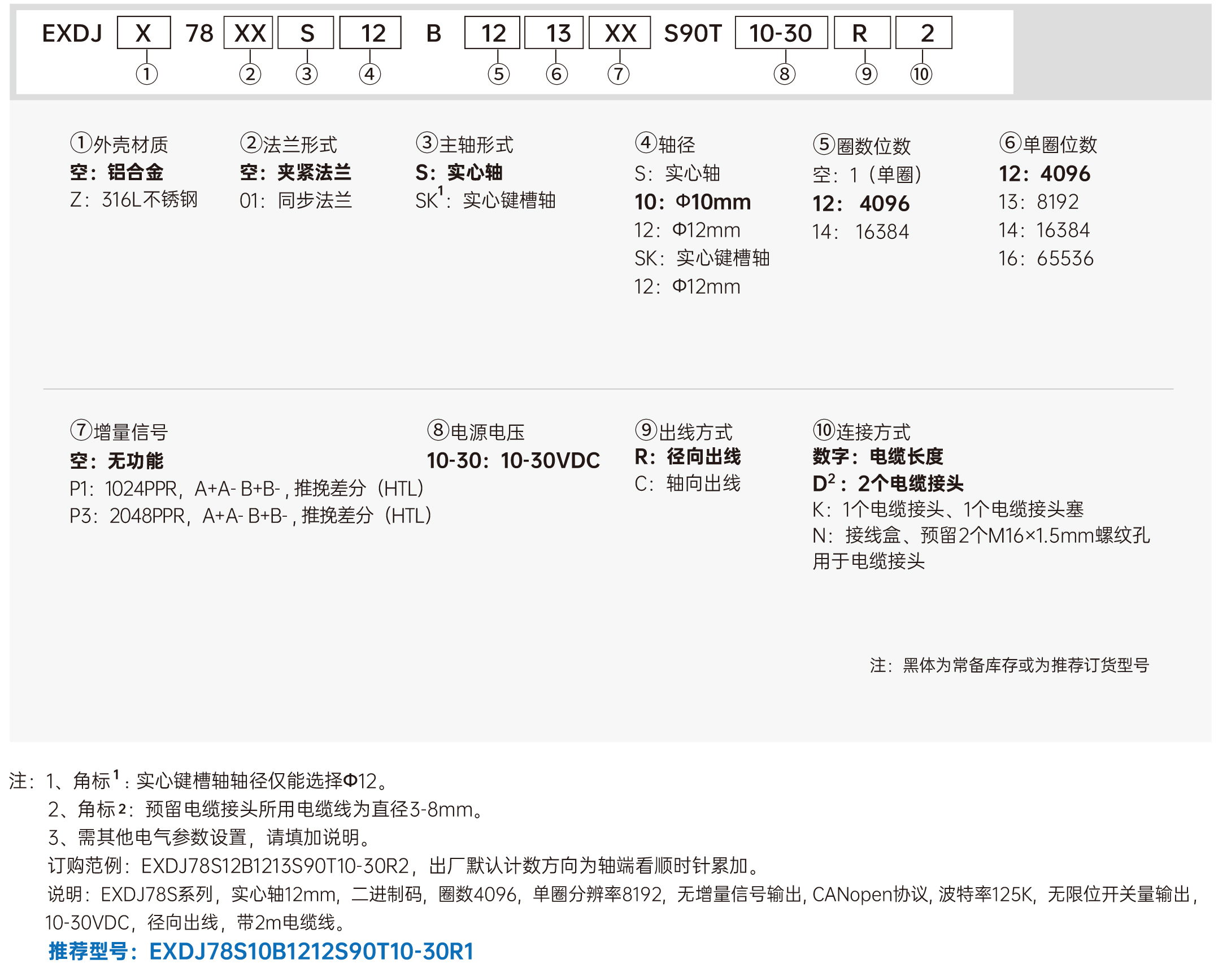Select 16: 65536 single-turn option
Screen dimensions: 1227x977
(x=1046, y=258)
